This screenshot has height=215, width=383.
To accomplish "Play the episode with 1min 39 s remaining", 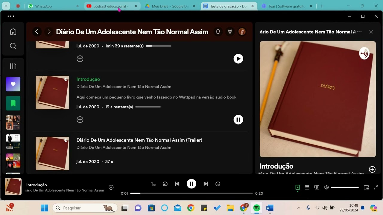I will tap(238, 59).
